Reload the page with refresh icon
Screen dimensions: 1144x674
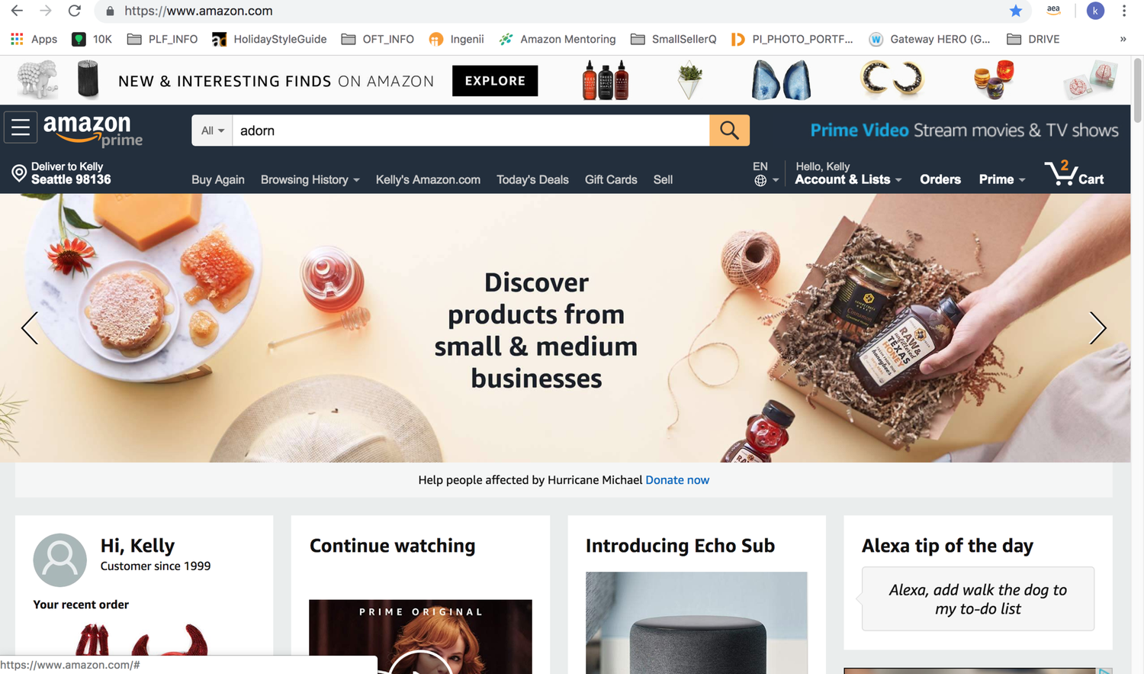pyautogui.click(x=74, y=11)
